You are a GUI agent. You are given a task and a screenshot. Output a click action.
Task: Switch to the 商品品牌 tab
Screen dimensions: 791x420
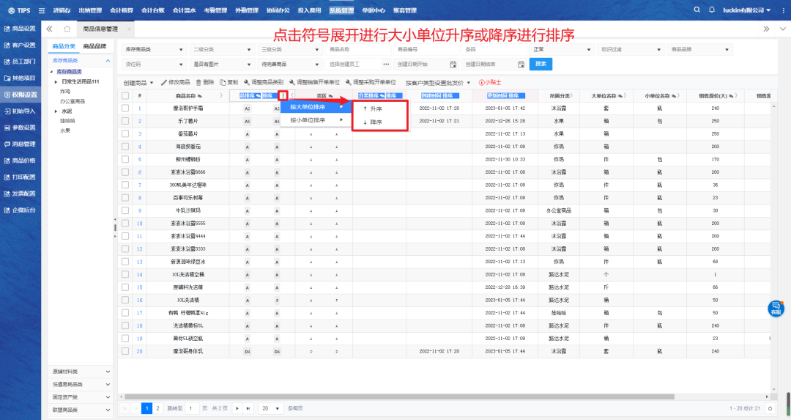(x=94, y=46)
